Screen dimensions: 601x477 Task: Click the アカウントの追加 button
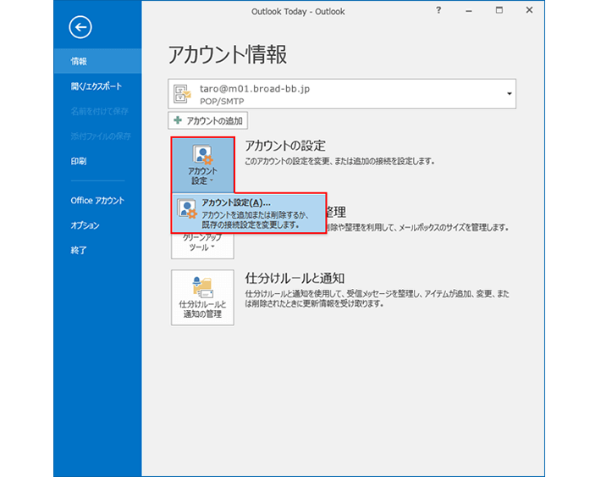(x=208, y=120)
